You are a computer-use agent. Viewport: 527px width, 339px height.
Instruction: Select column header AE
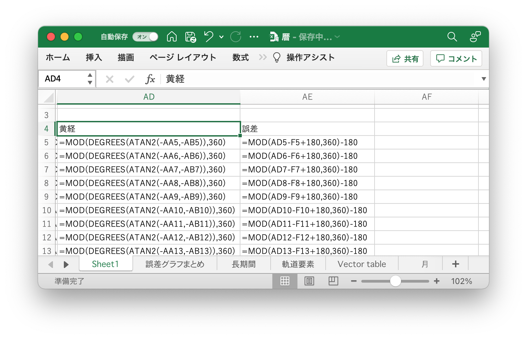tap(307, 97)
